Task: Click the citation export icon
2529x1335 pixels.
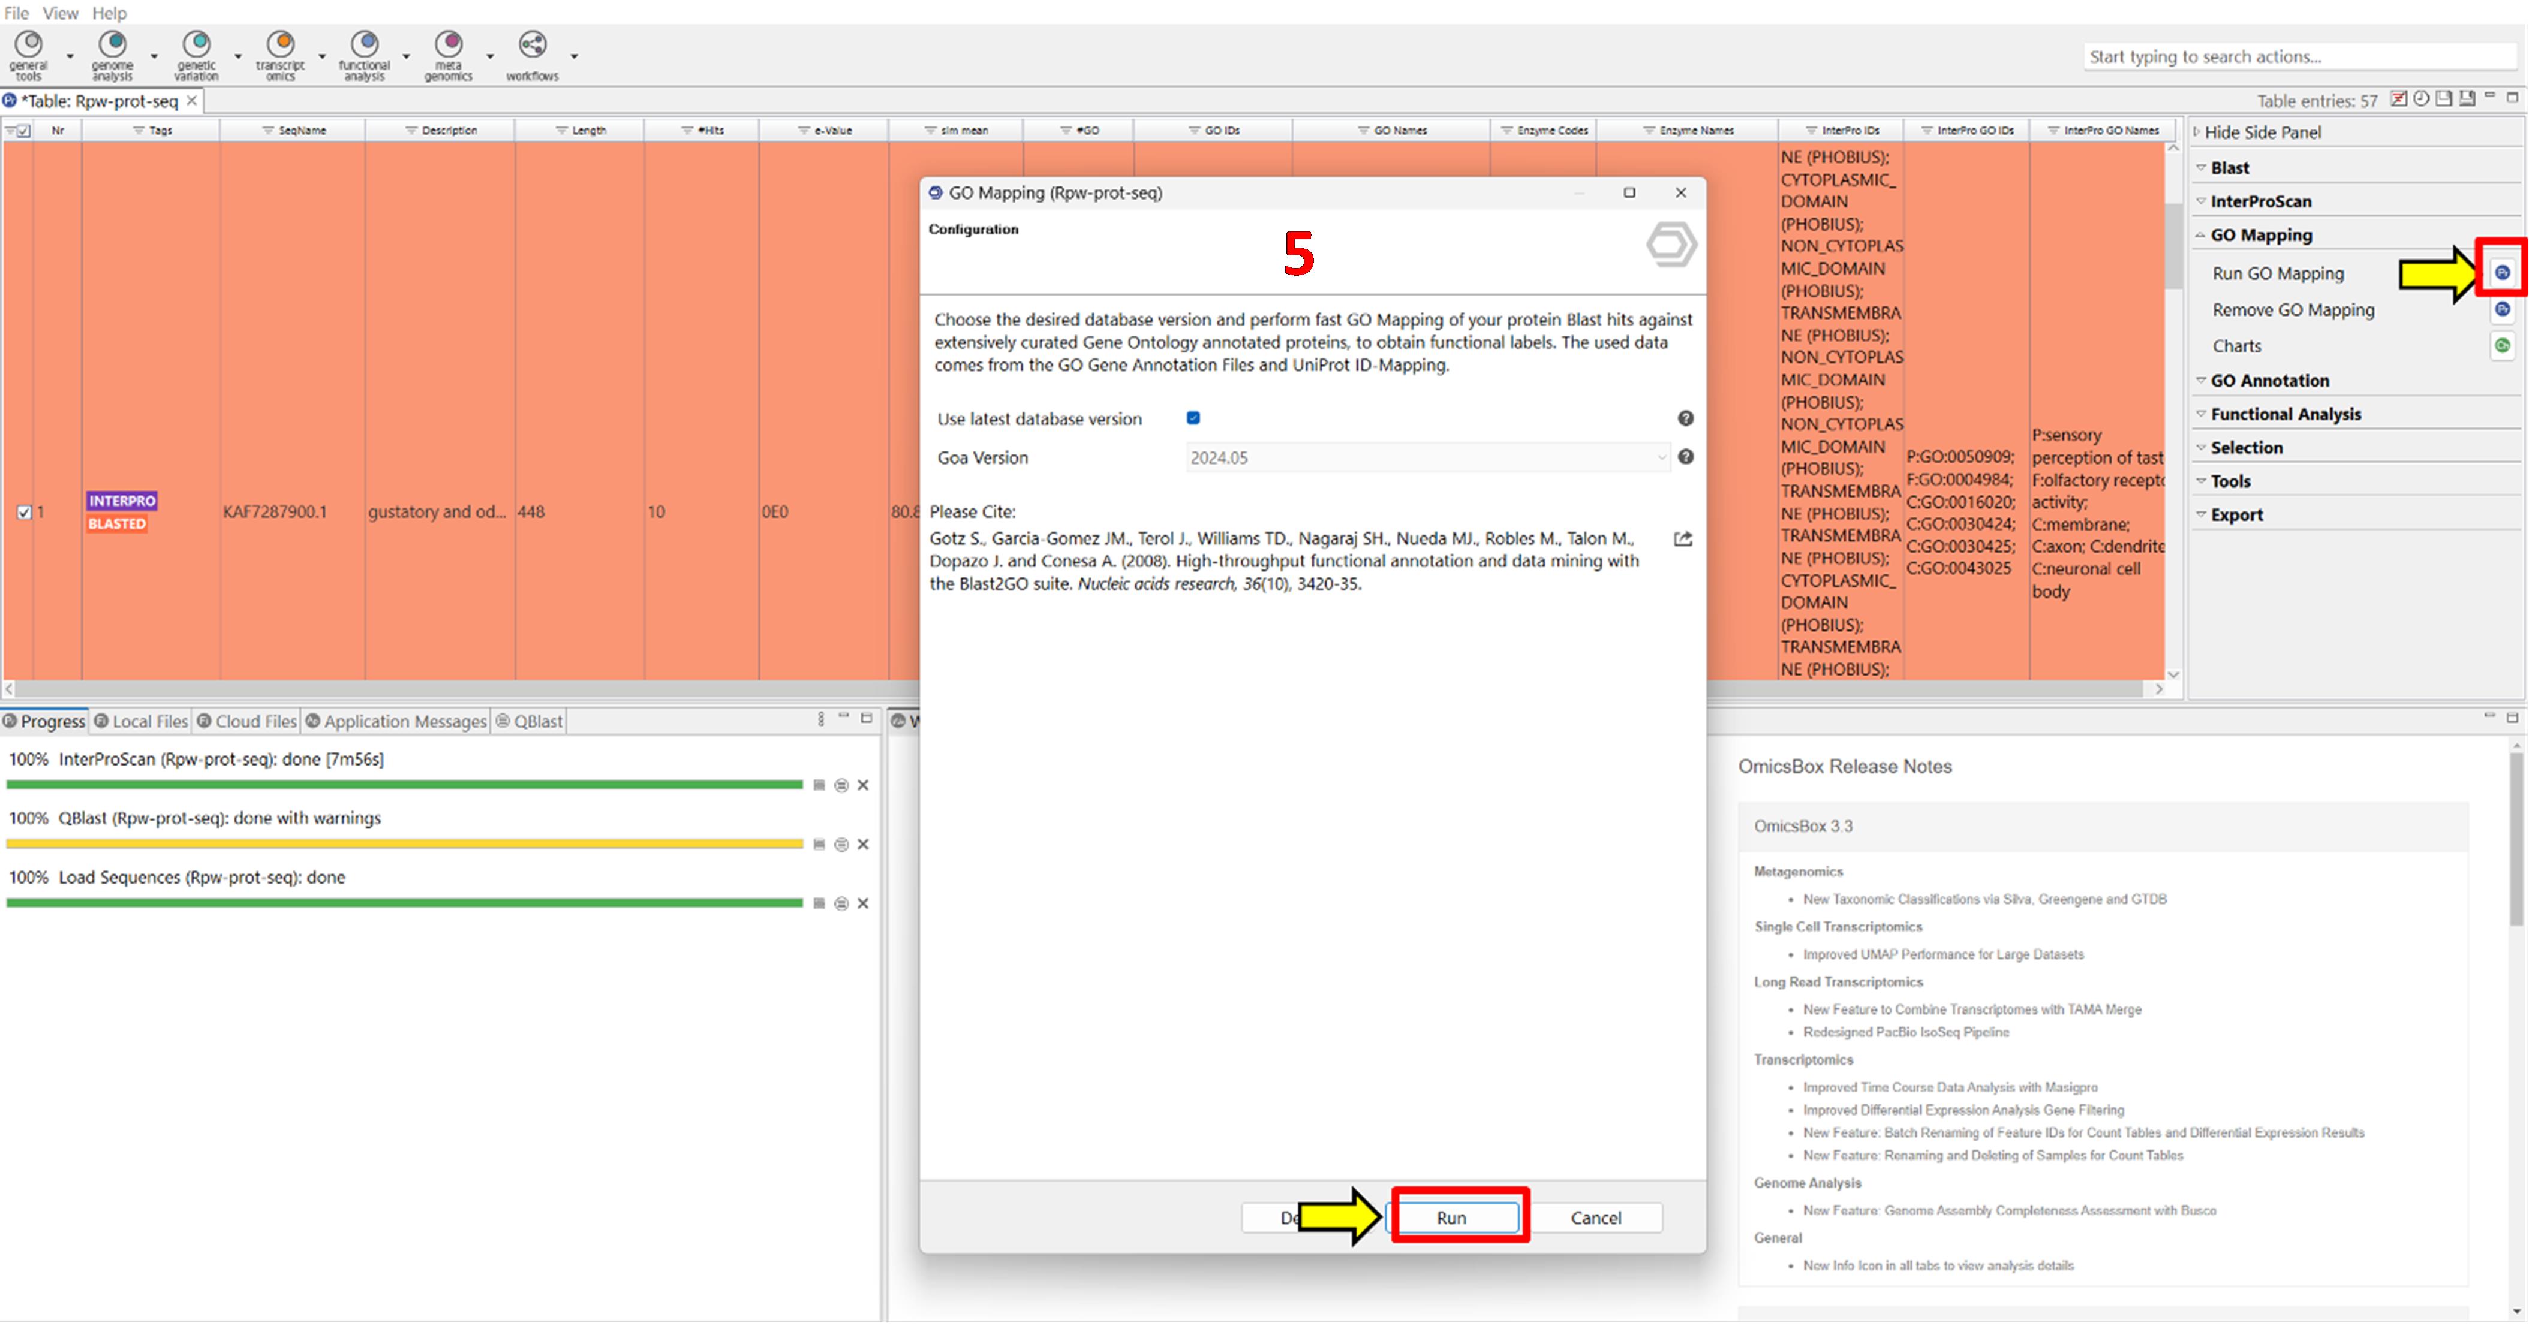Action: pos(1683,539)
